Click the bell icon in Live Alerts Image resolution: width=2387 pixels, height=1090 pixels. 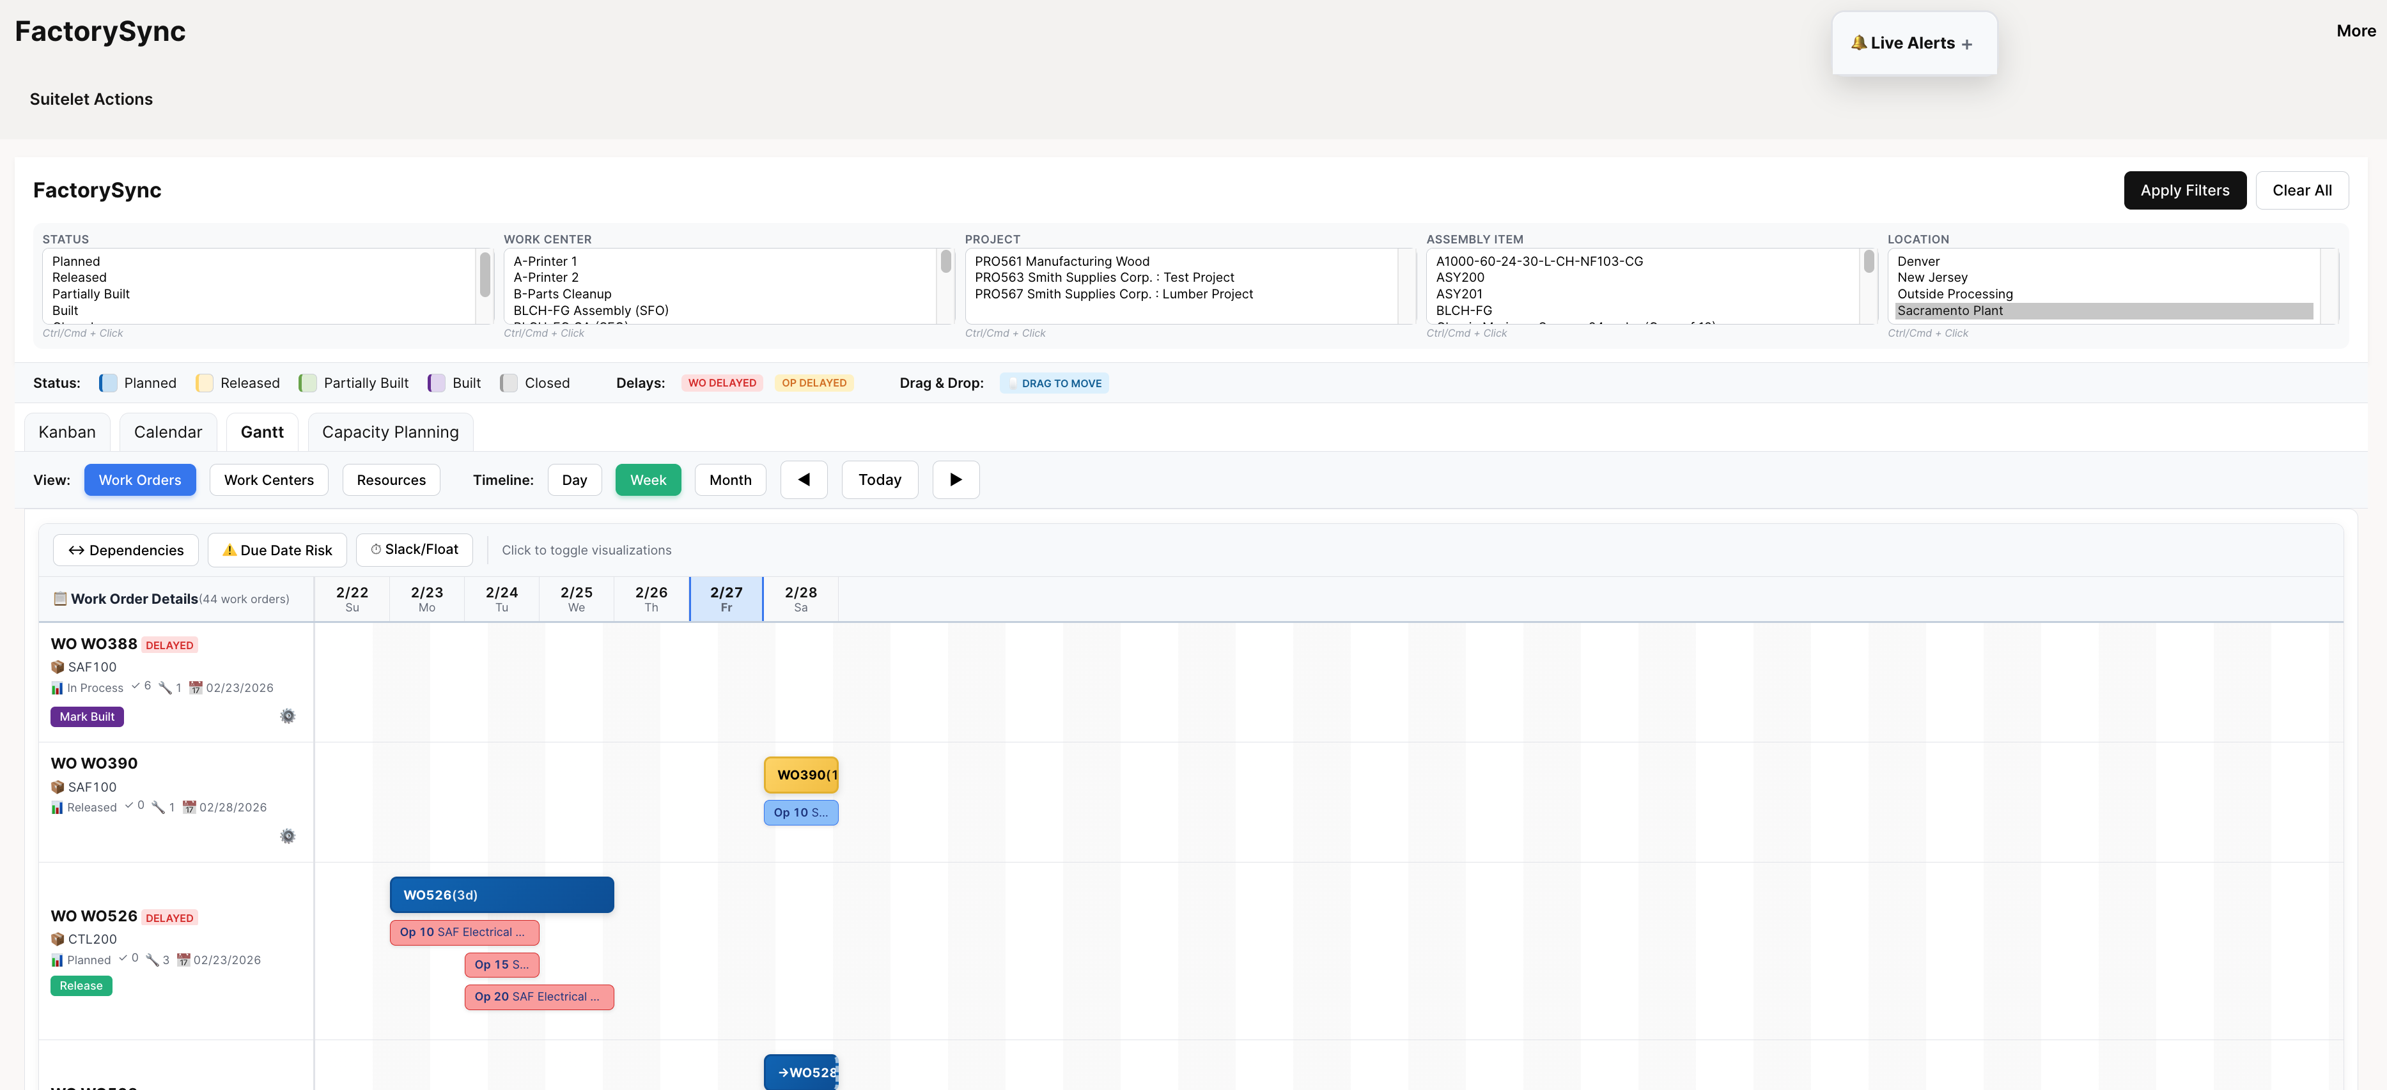(x=1860, y=43)
